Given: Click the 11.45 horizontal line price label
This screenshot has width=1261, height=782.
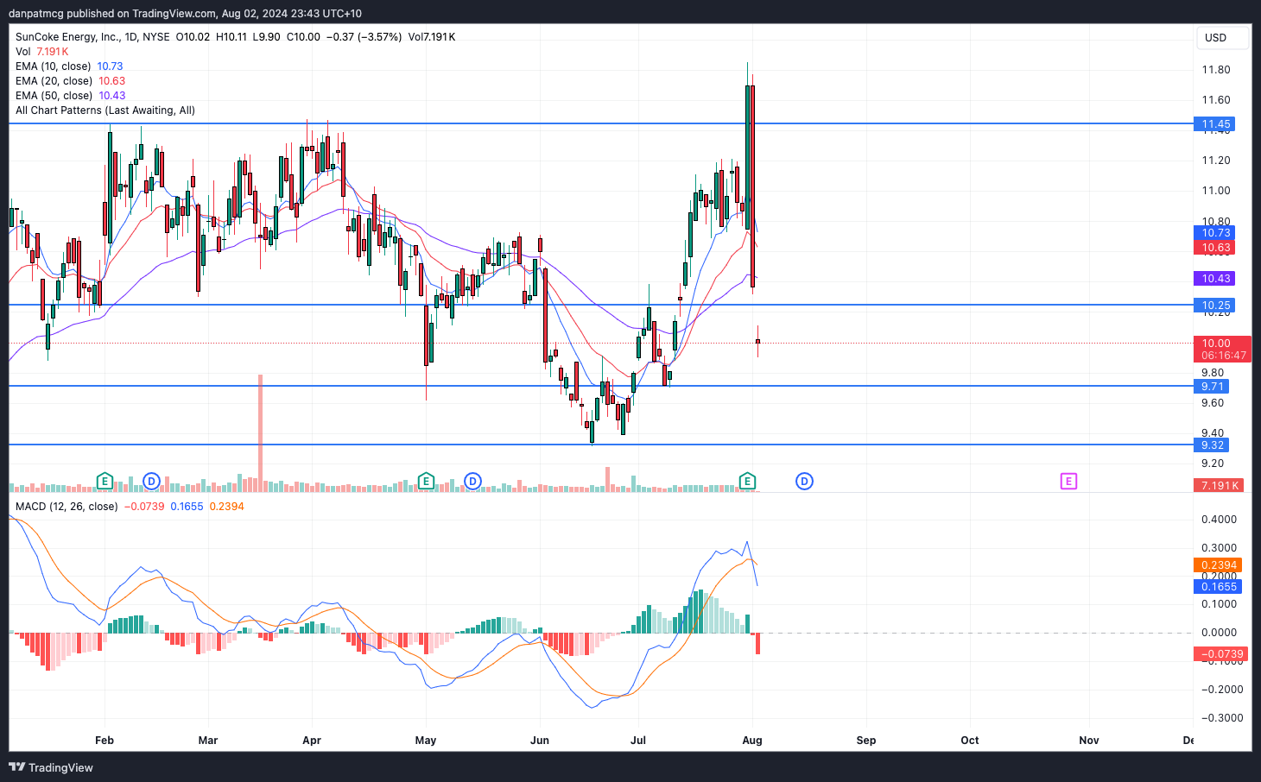Looking at the screenshot, I should click(1216, 124).
